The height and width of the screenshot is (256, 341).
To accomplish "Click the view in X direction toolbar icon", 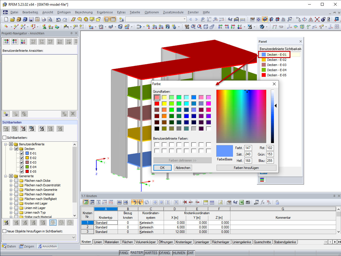I will tap(220, 27).
